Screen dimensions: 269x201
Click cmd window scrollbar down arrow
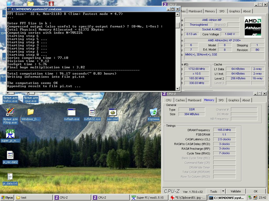(x=178, y=88)
